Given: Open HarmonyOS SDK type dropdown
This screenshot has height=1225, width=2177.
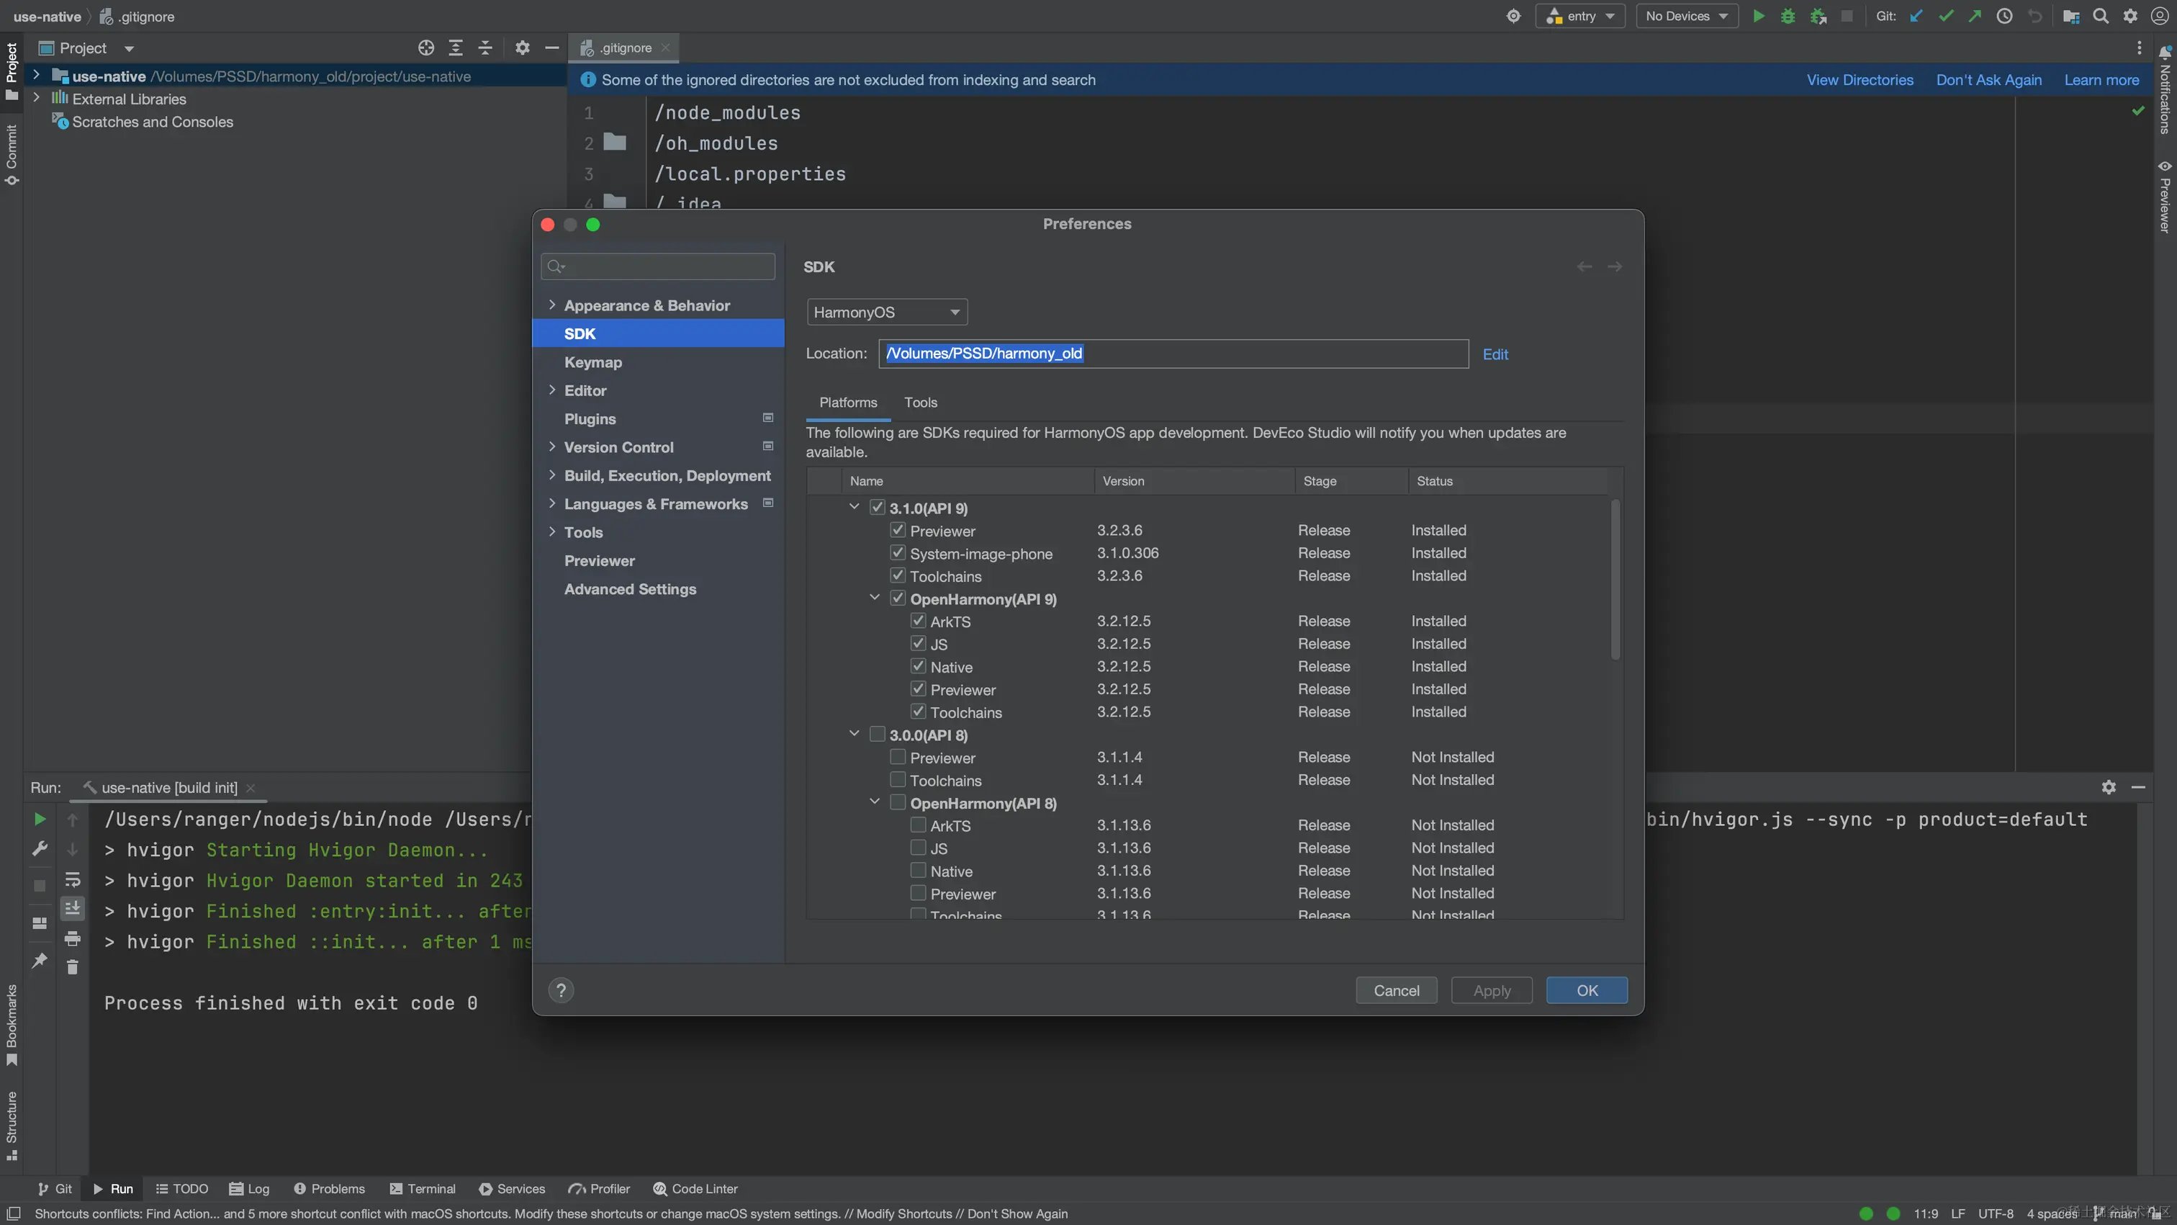Looking at the screenshot, I should [x=886, y=312].
